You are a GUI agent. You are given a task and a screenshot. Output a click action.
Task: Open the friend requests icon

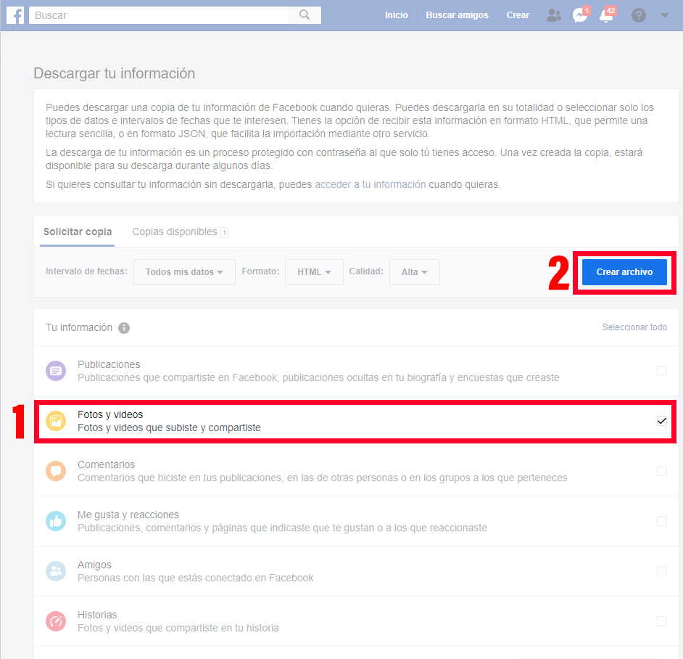click(x=554, y=15)
